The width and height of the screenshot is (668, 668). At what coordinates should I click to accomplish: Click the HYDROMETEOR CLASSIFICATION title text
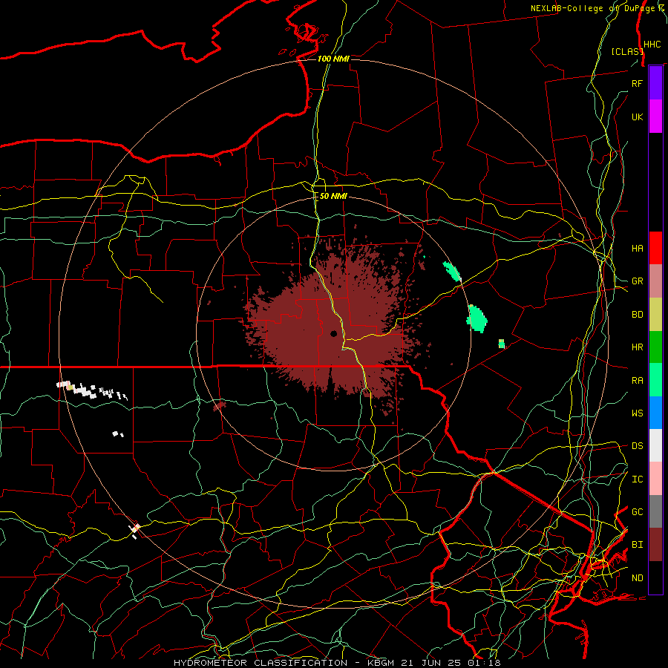(261, 663)
